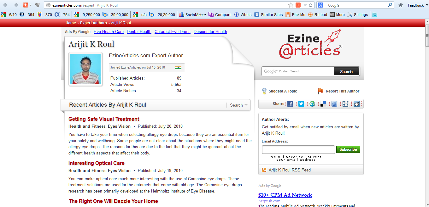Click the Whois toolbar button
Screen dimensions: 429x207
pos(243,14)
